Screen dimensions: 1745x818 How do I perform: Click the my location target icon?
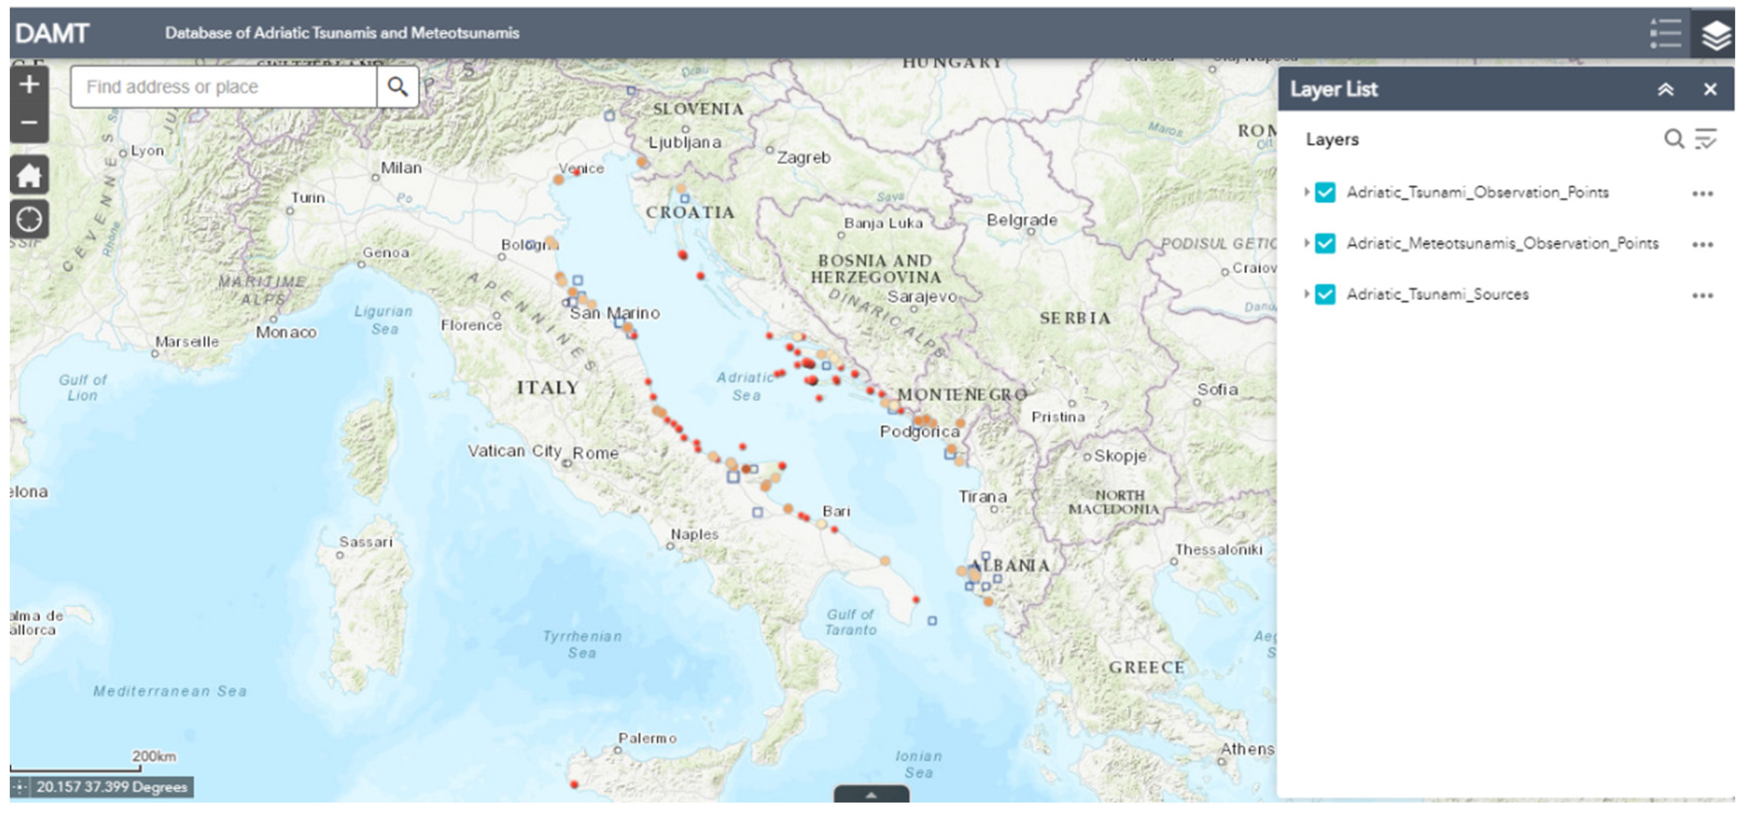click(29, 219)
